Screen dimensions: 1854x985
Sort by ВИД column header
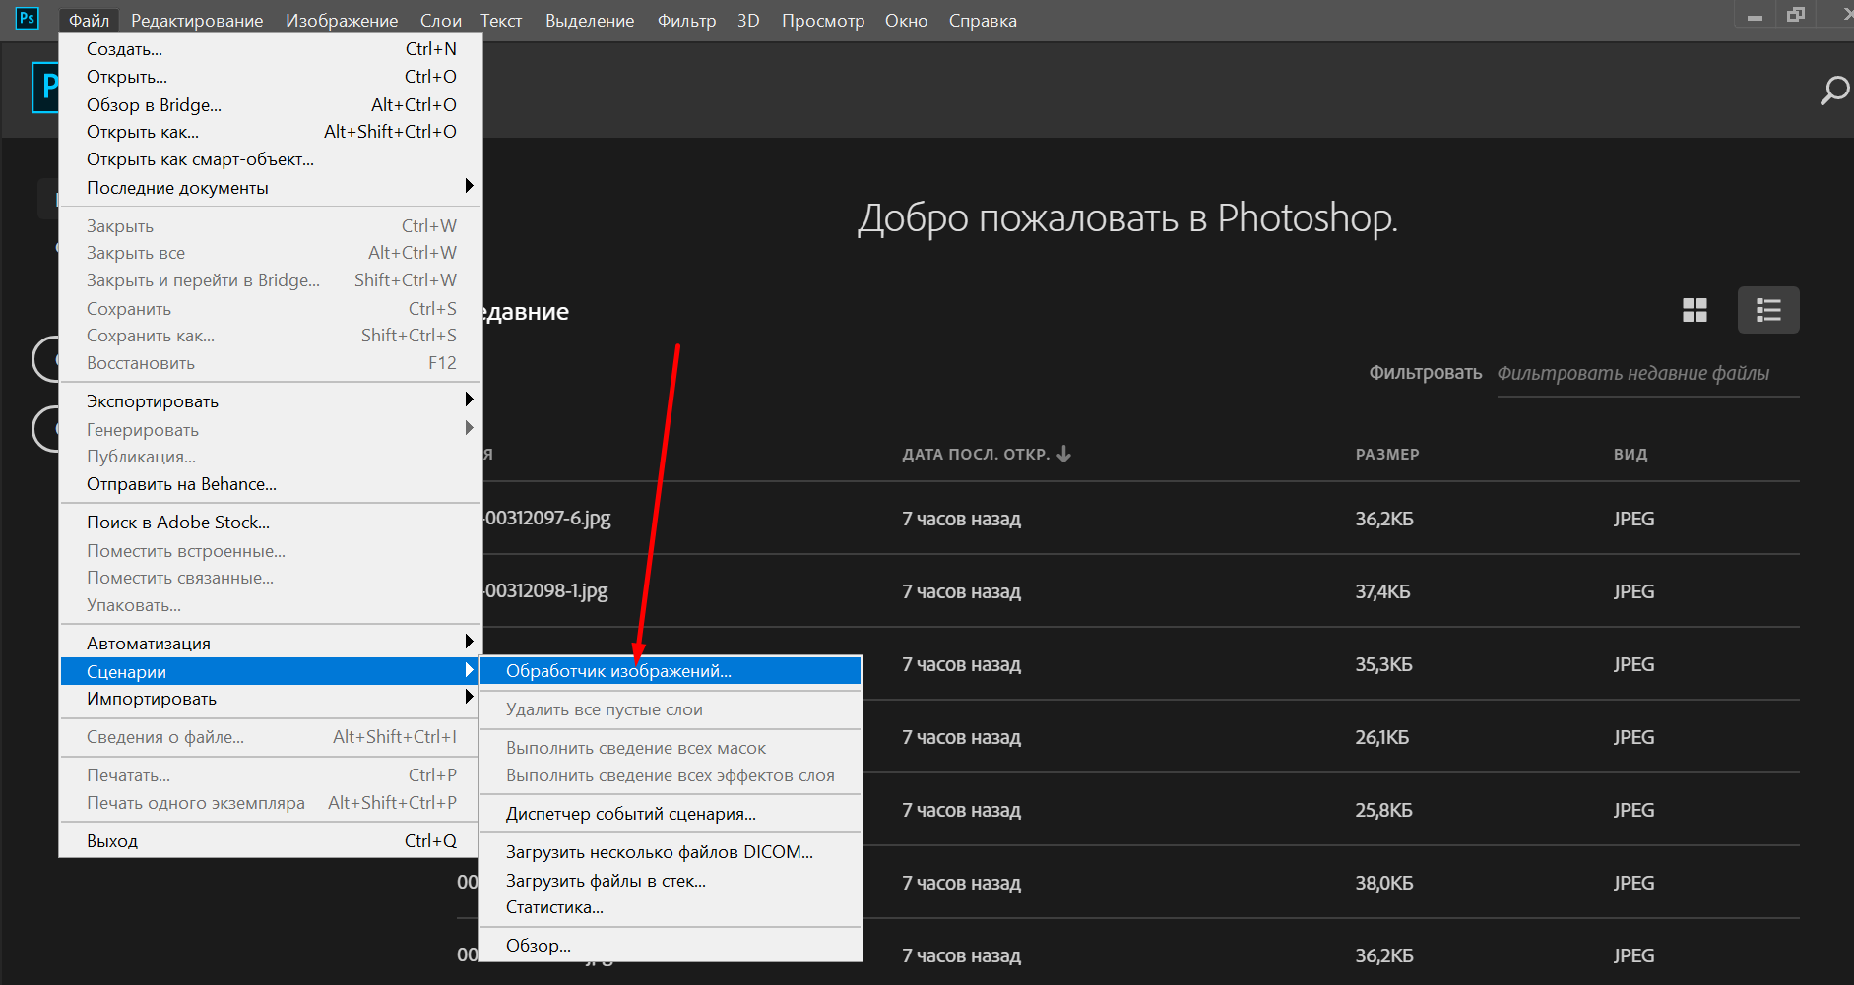click(x=1630, y=454)
